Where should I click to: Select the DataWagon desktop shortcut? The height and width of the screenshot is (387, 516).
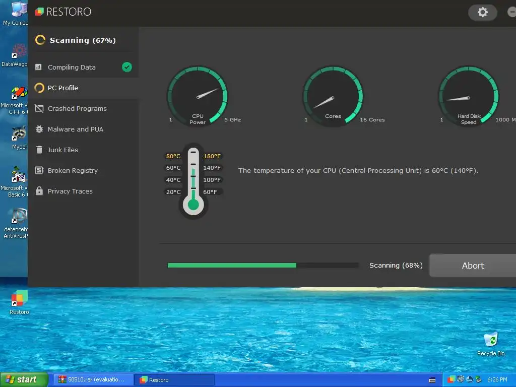point(15,55)
